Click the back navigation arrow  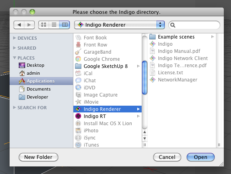point(19,25)
